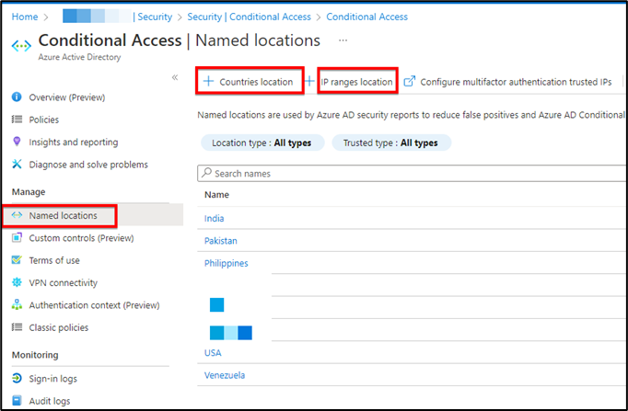The image size is (628, 411).
Task: Click the Custom controls icon
Action: [17, 237]
